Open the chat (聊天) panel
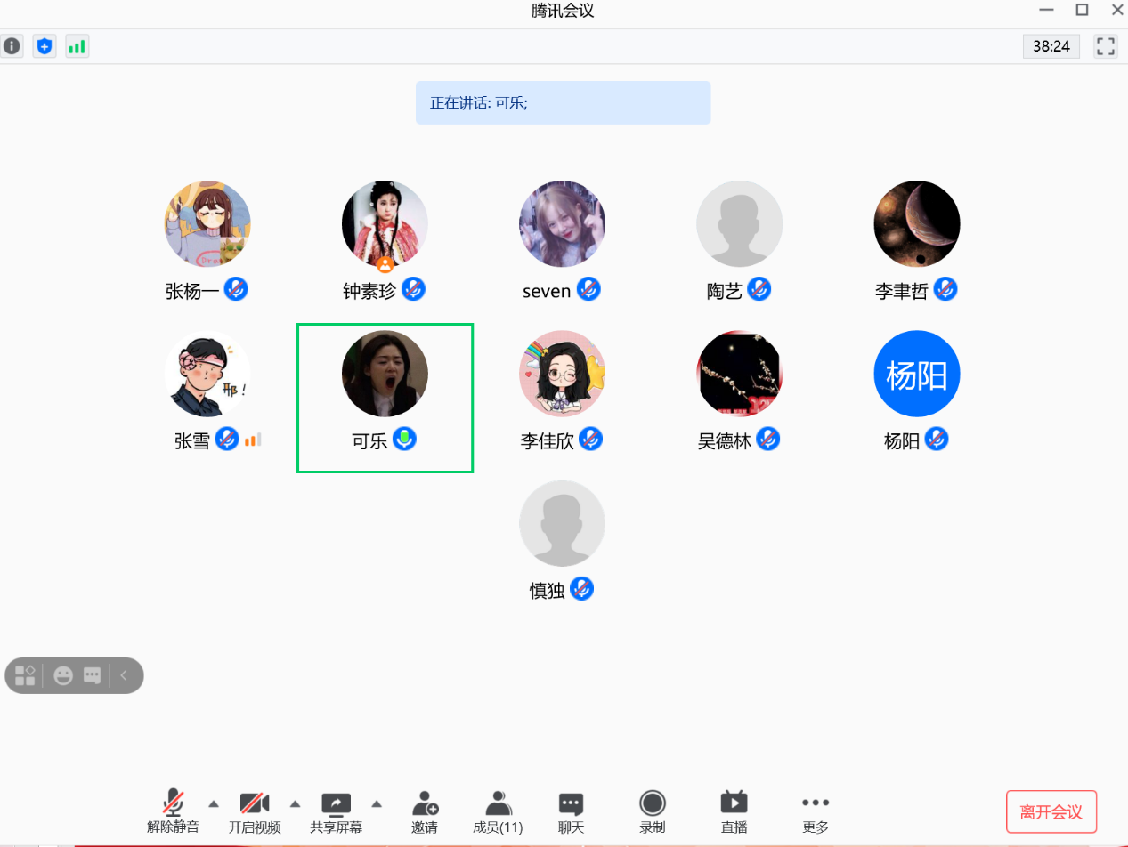 [x=571, y=812]
